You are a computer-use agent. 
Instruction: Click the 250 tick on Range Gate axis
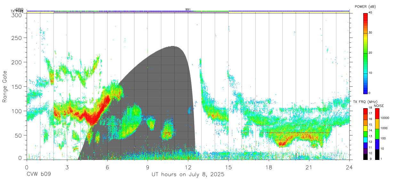pos(17,38)
